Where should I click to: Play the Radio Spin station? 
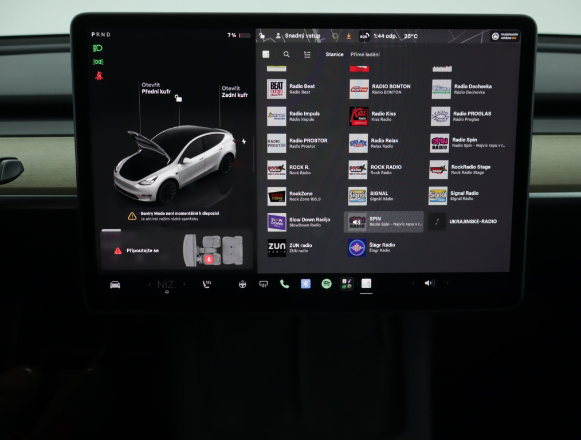[x=468, y=143]
